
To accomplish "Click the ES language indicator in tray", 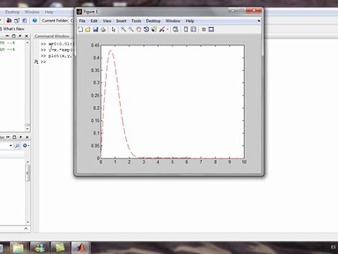I will click(333, 247).
